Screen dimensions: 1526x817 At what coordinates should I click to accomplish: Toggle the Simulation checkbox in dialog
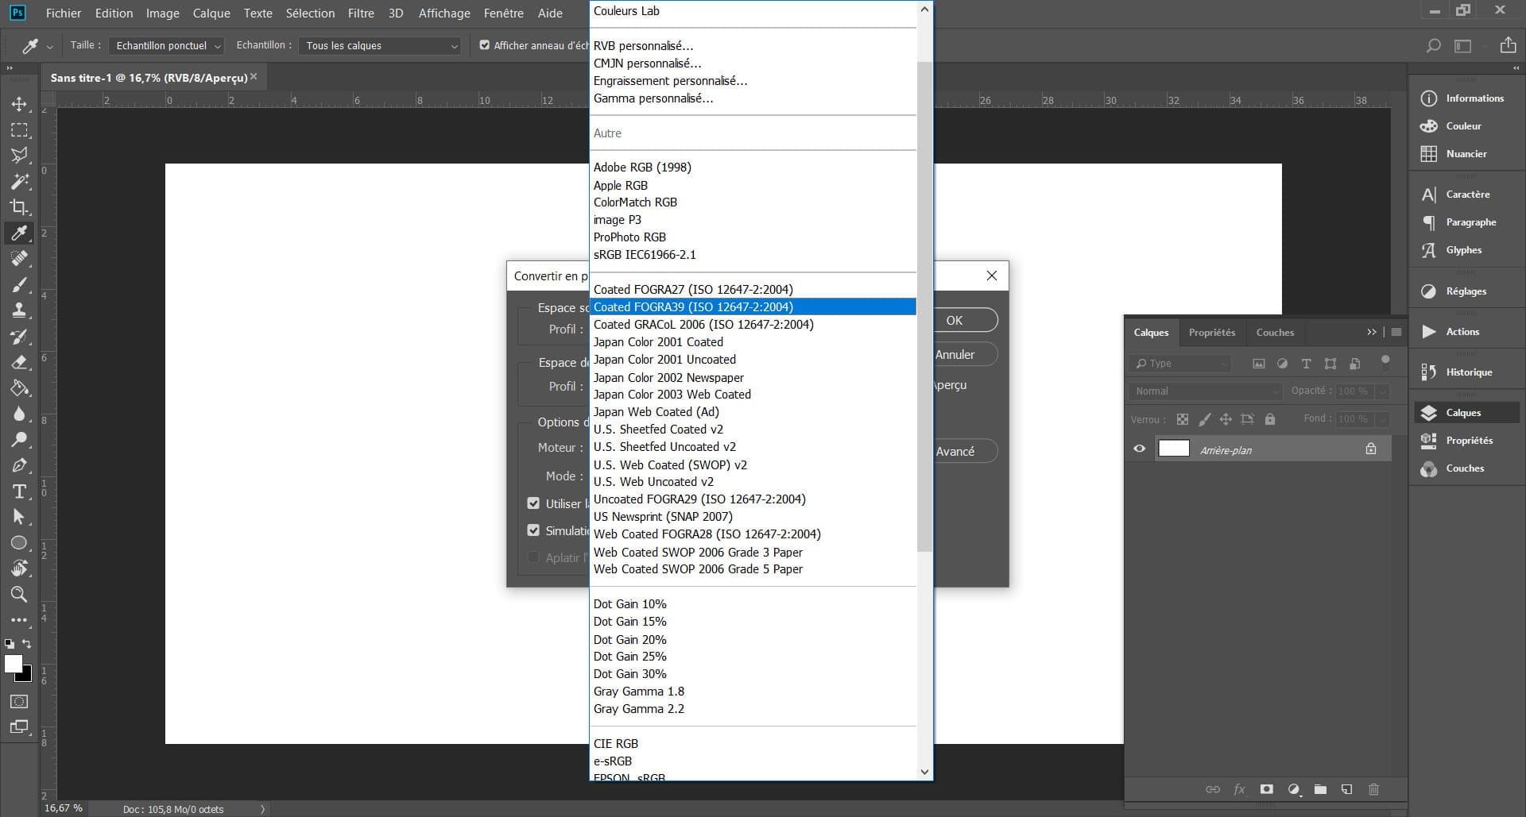point(533,530)
